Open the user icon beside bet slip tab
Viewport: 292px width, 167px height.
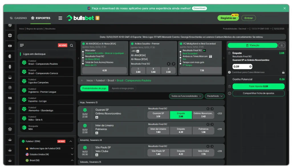[281, 45]
